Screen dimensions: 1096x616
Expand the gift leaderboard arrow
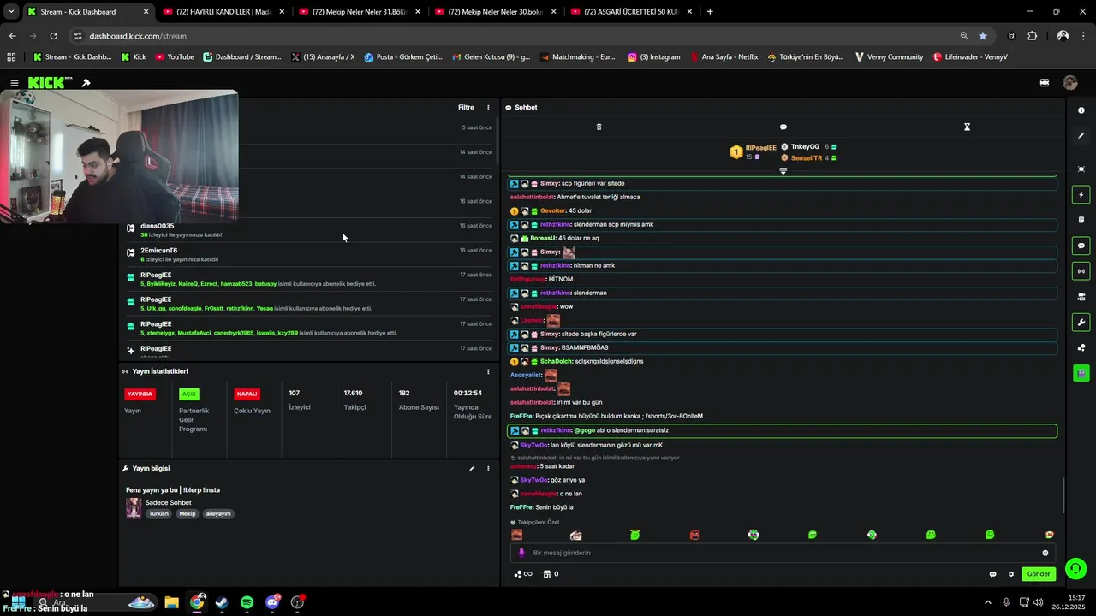783,171
